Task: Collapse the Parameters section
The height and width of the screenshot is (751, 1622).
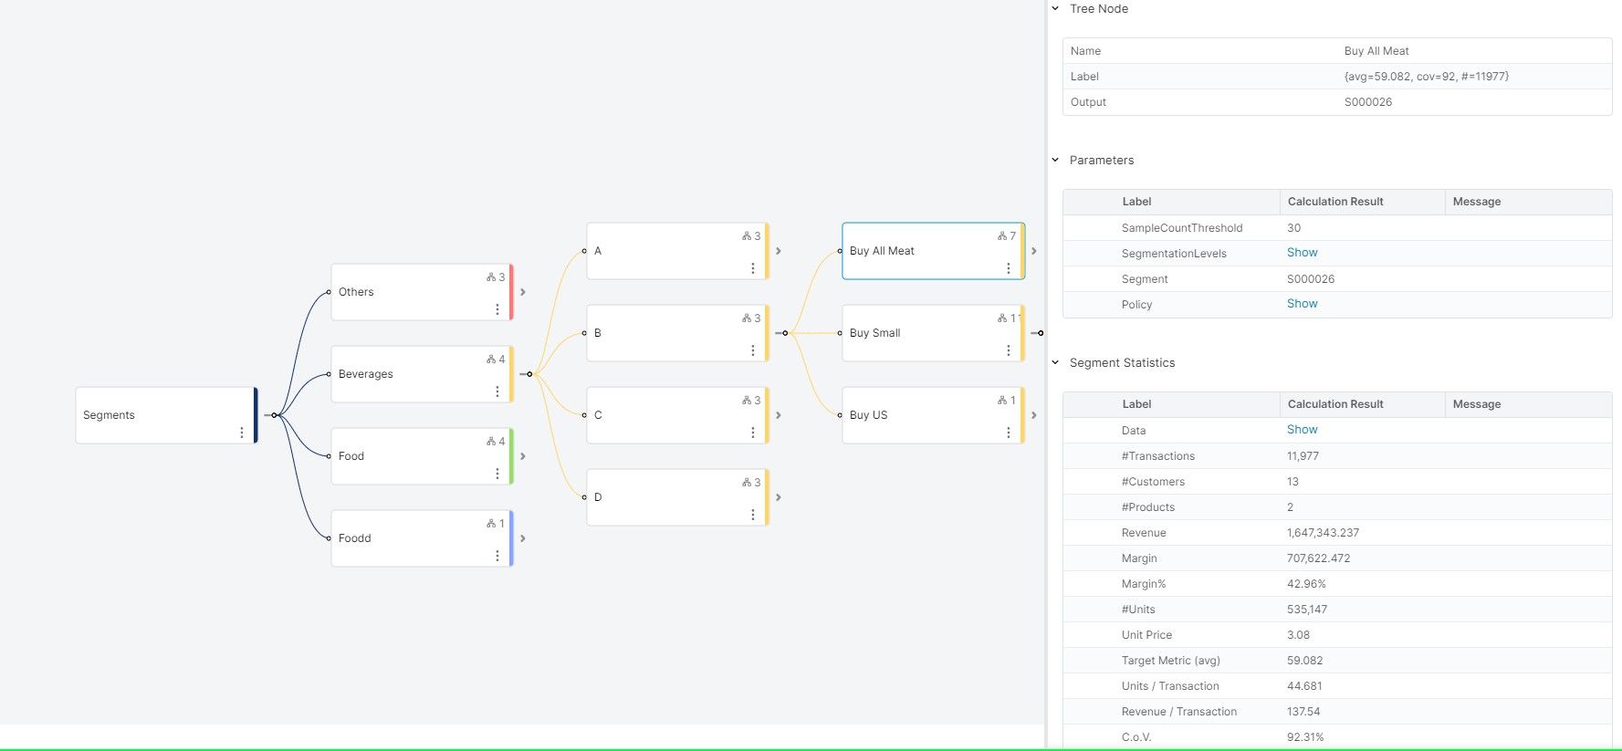Action: [1055, 161]
